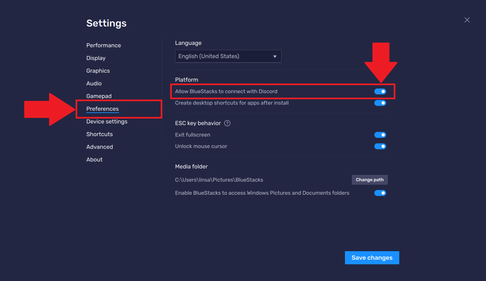The width and height of the screenshot is (486, 281).
Task: Switch to Display settings
Action: pyautogui.click(x=96, y=58)
